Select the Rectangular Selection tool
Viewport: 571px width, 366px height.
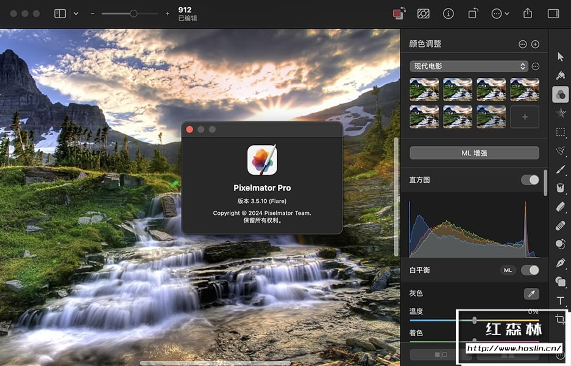click(x=561, y=132)
